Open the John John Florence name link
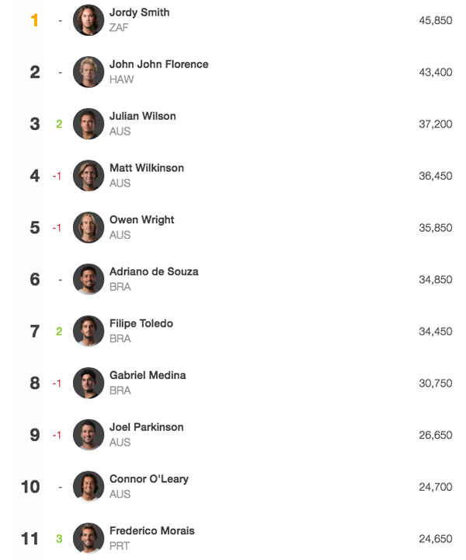 [x=159, y=65]
